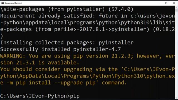Viewport: 178px width, 100px height.
Task: Minimize the Command Prompt window
Action: (159, 3)
